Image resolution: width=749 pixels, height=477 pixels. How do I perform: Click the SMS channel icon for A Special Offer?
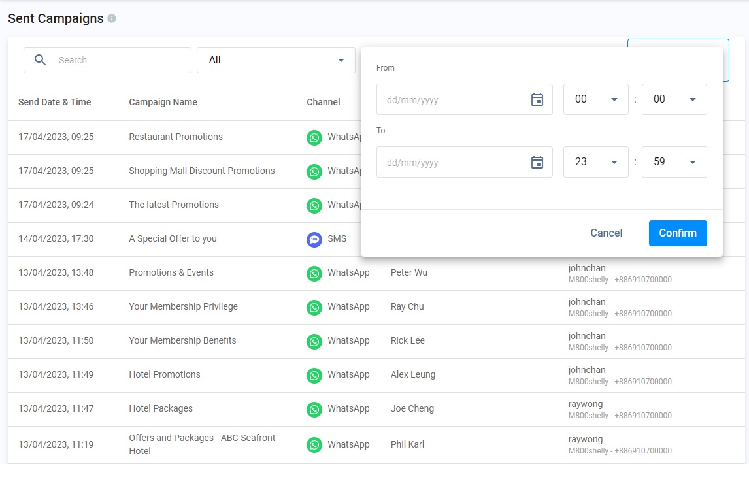(x=314, y=239)
